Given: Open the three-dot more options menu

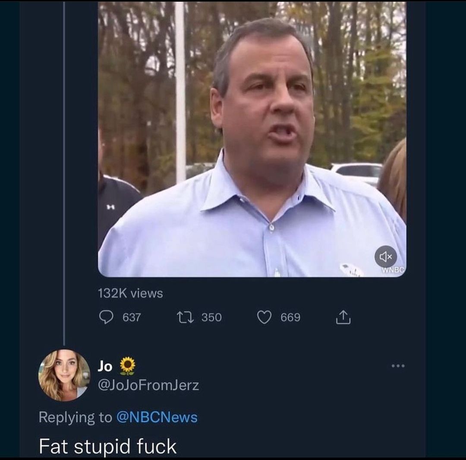Looking at the screenshot, I should tap(398, 366).
